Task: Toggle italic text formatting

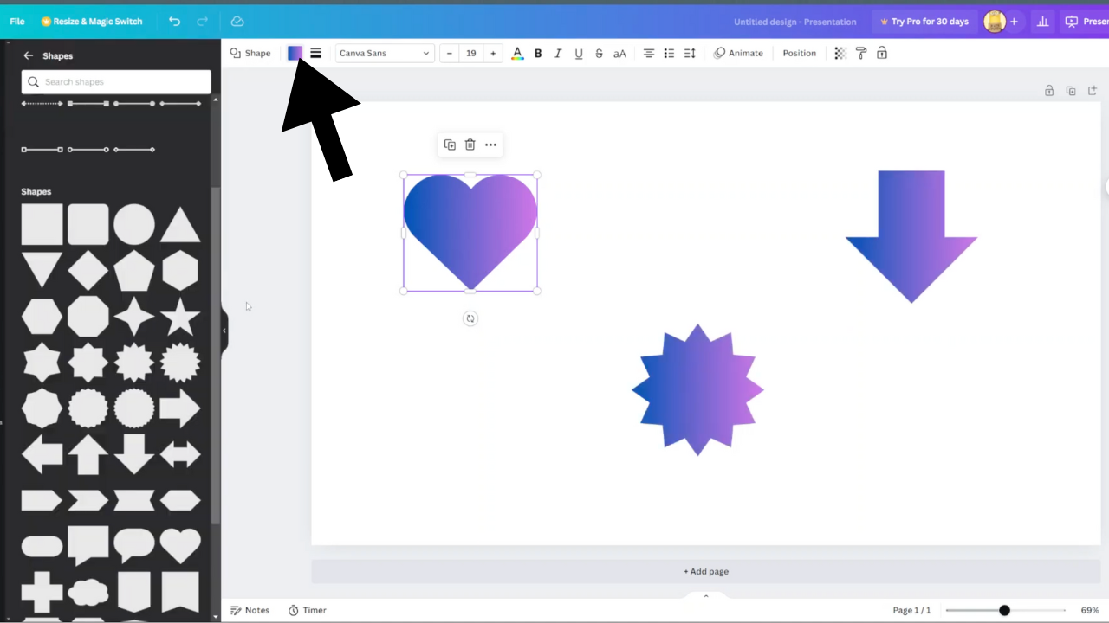Action: point(558,53)
